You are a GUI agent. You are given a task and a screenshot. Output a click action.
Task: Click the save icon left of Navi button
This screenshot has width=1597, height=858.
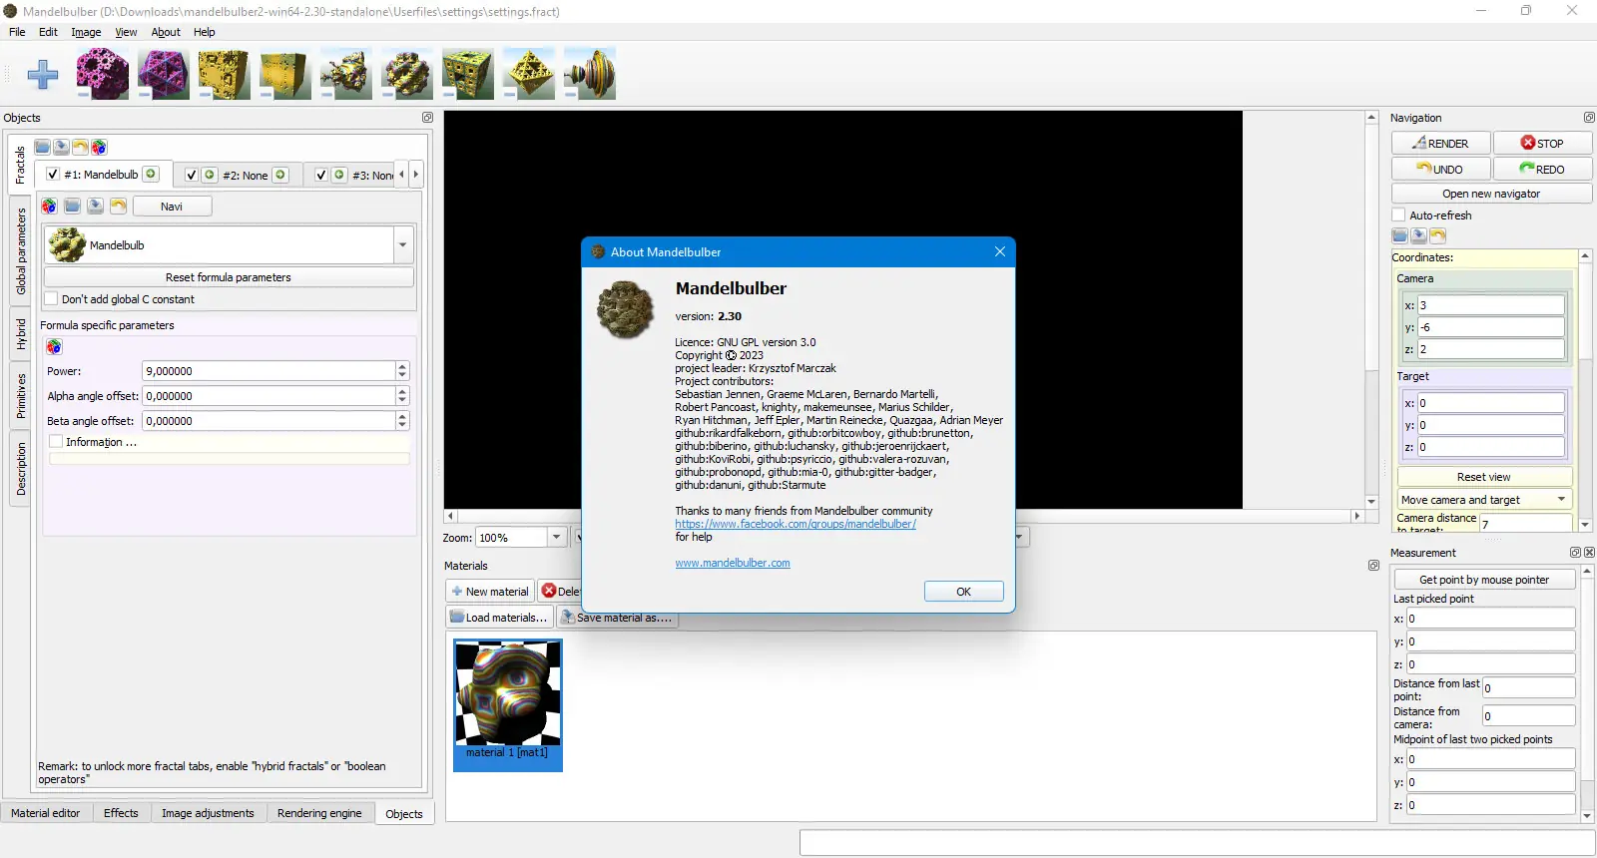tap(95, 207)
